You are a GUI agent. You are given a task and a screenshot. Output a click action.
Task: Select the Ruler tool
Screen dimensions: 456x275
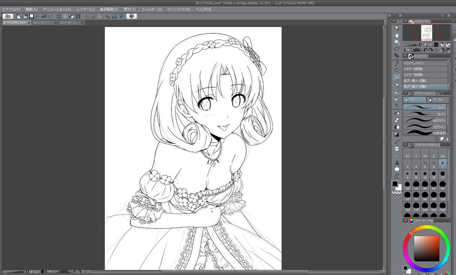click(397, 155)
